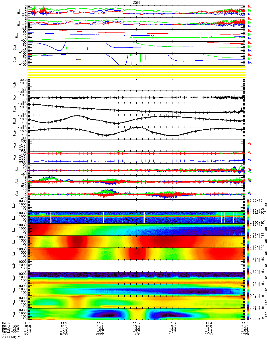Image resolution: width=267 pixels, height=345 pixels.
Task: Click the e_e electron spectrogram panel
Action: click(x=136, y=314)
